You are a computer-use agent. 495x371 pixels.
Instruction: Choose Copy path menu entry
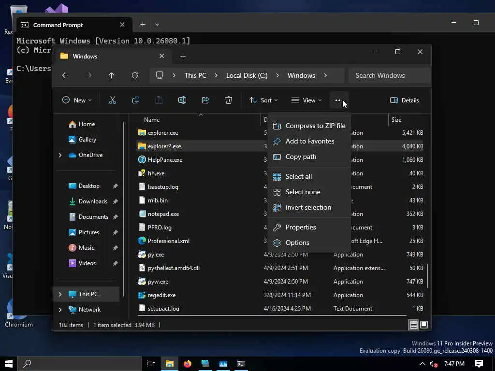tap(309, 157)
